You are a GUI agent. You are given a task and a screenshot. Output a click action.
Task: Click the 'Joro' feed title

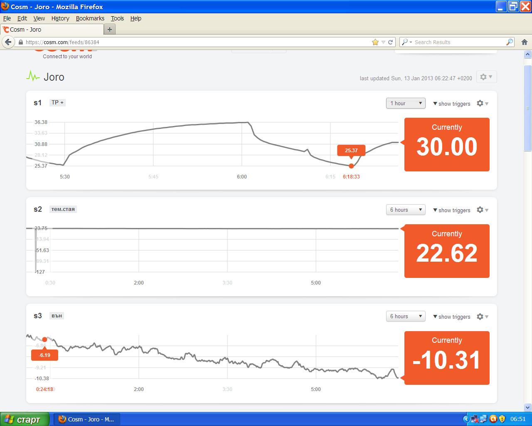tap(54, 77)
